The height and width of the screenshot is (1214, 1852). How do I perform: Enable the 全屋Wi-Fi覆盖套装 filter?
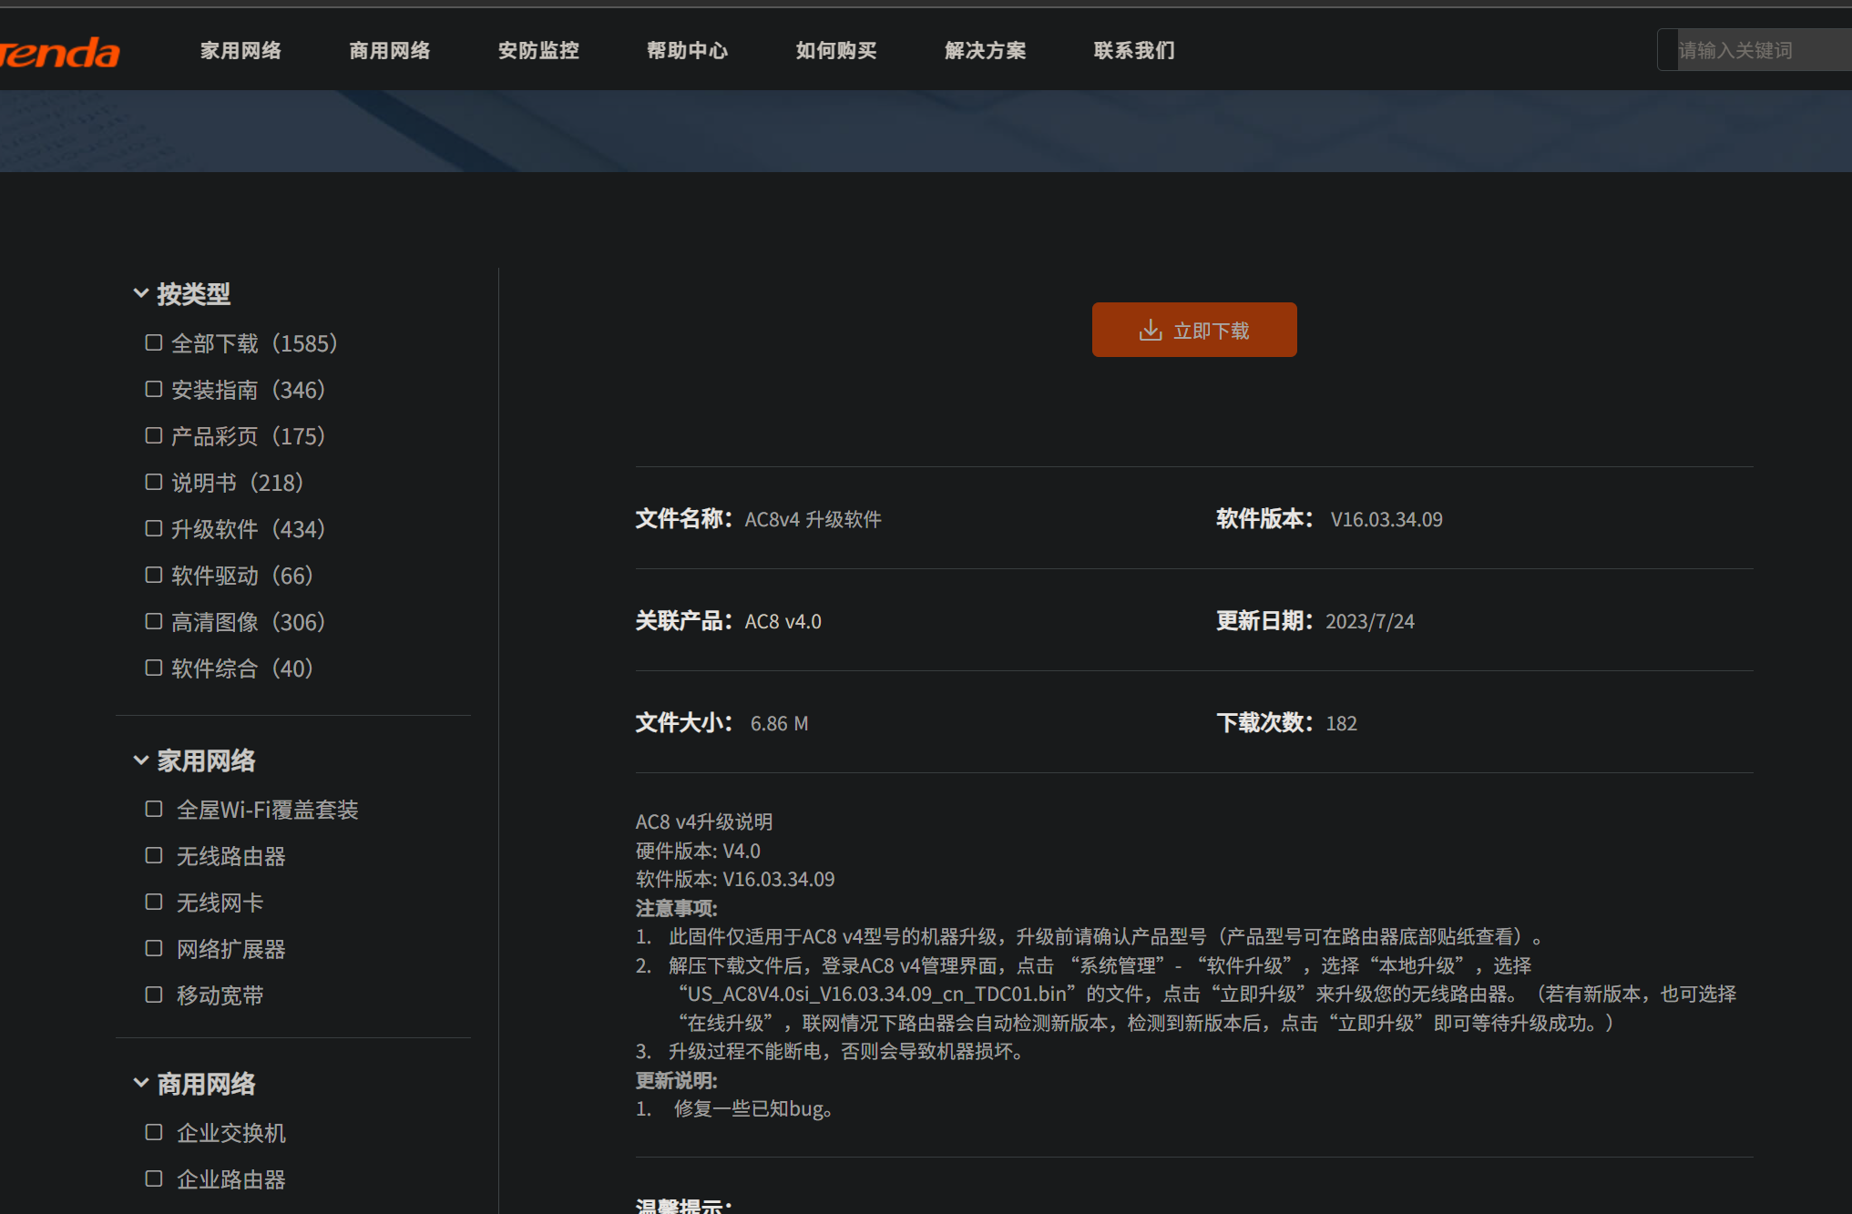tap(154, 810)
